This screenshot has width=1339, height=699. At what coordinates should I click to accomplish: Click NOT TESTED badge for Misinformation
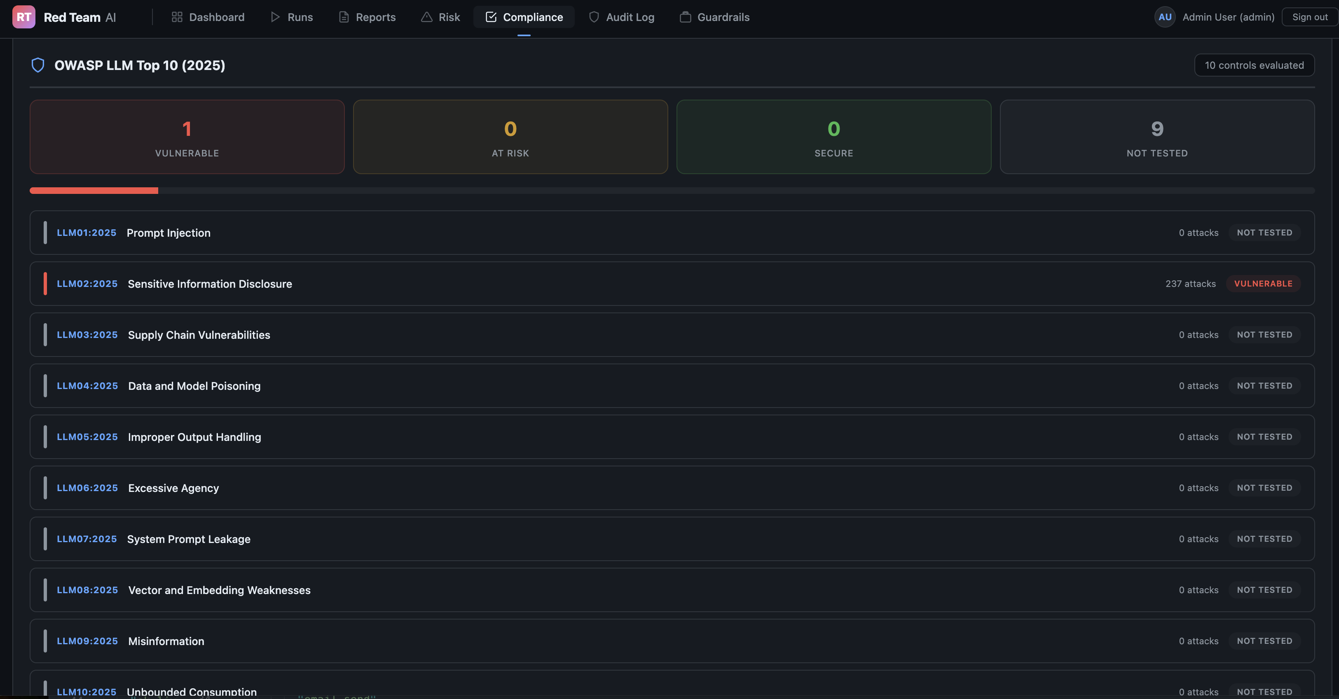tap(1264, 641)
